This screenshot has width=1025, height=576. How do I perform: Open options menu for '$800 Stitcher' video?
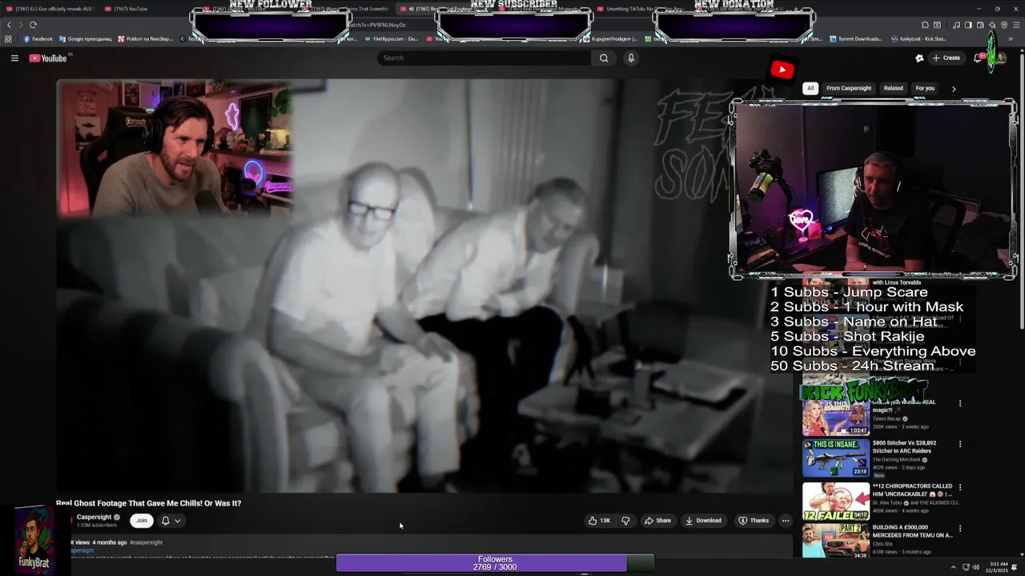[960, 444]
